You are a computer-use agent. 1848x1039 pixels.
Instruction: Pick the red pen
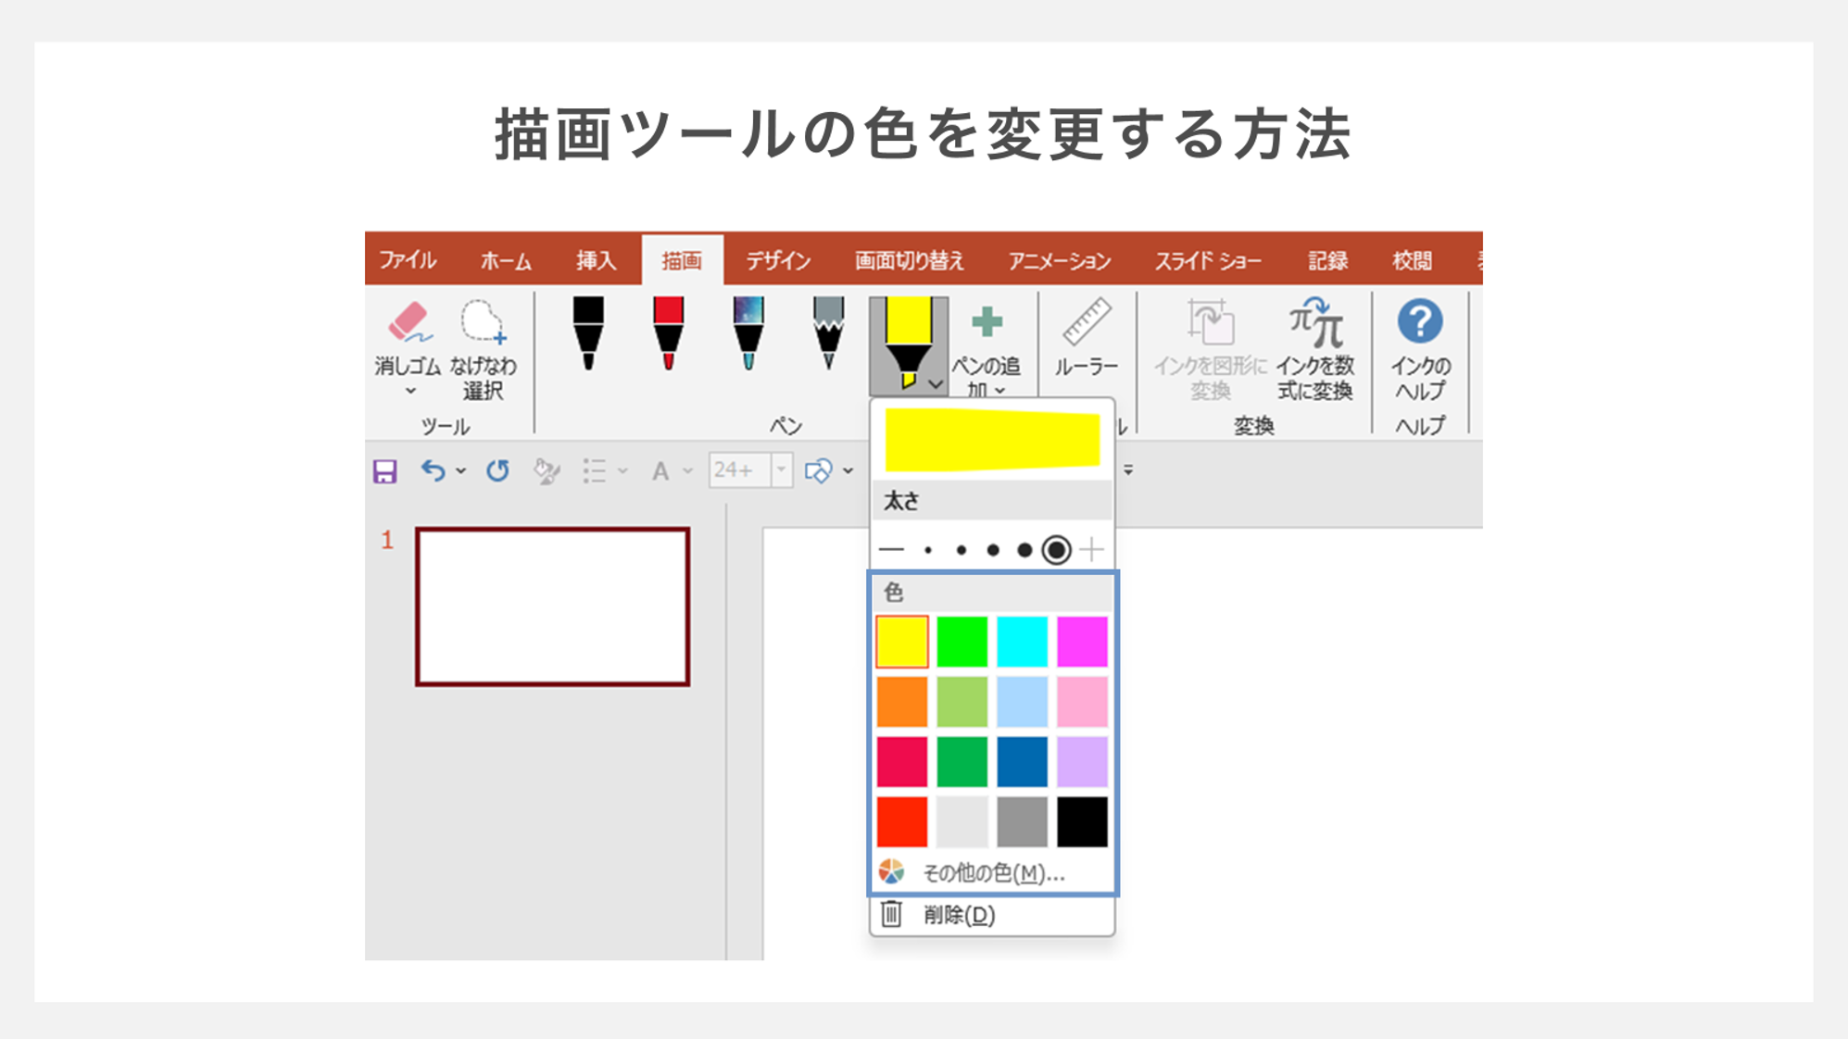(668, 333)
